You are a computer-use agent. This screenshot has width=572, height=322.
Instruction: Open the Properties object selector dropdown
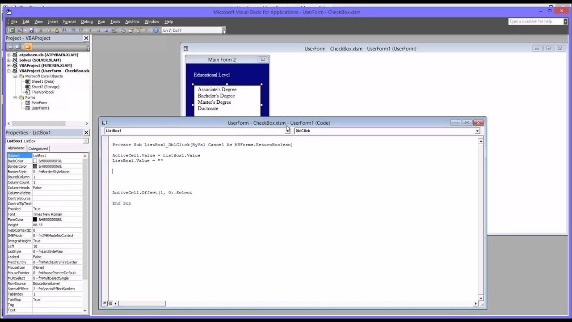[x=86, y=141]
